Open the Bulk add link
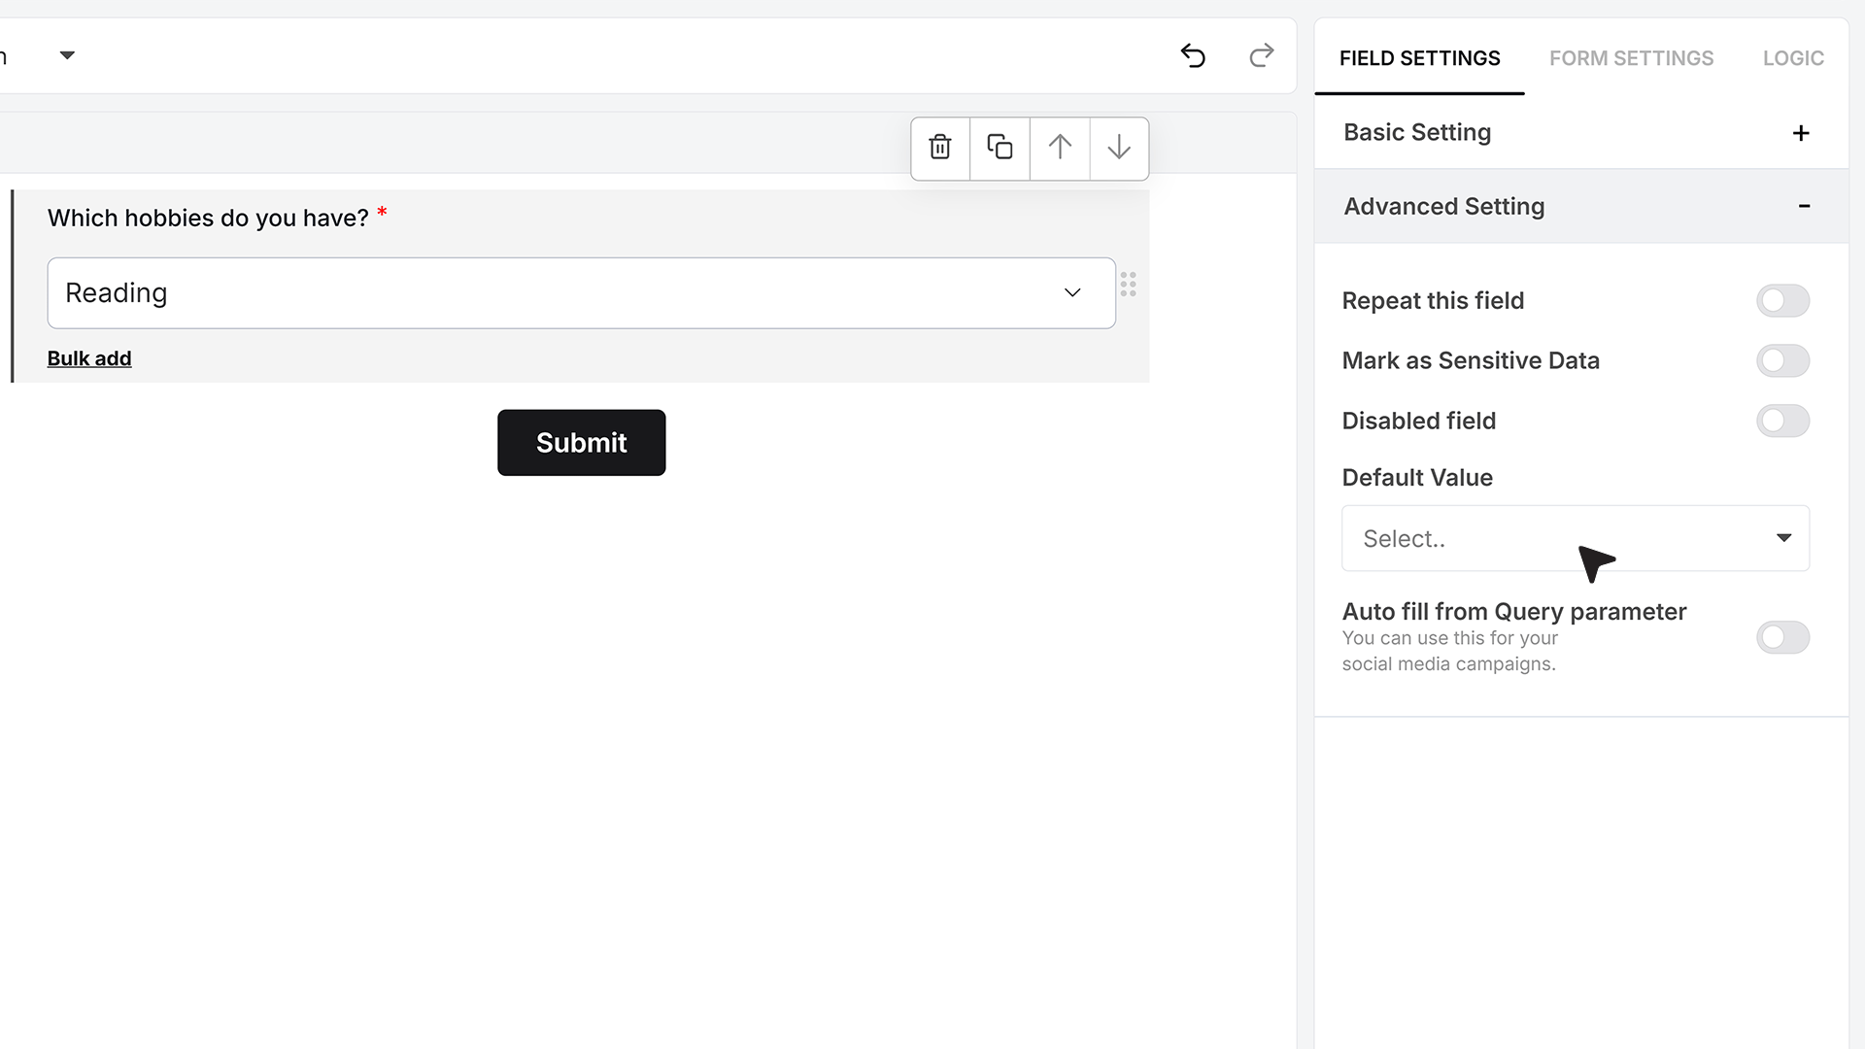Screen dimensions: 1865x1049 89,358
